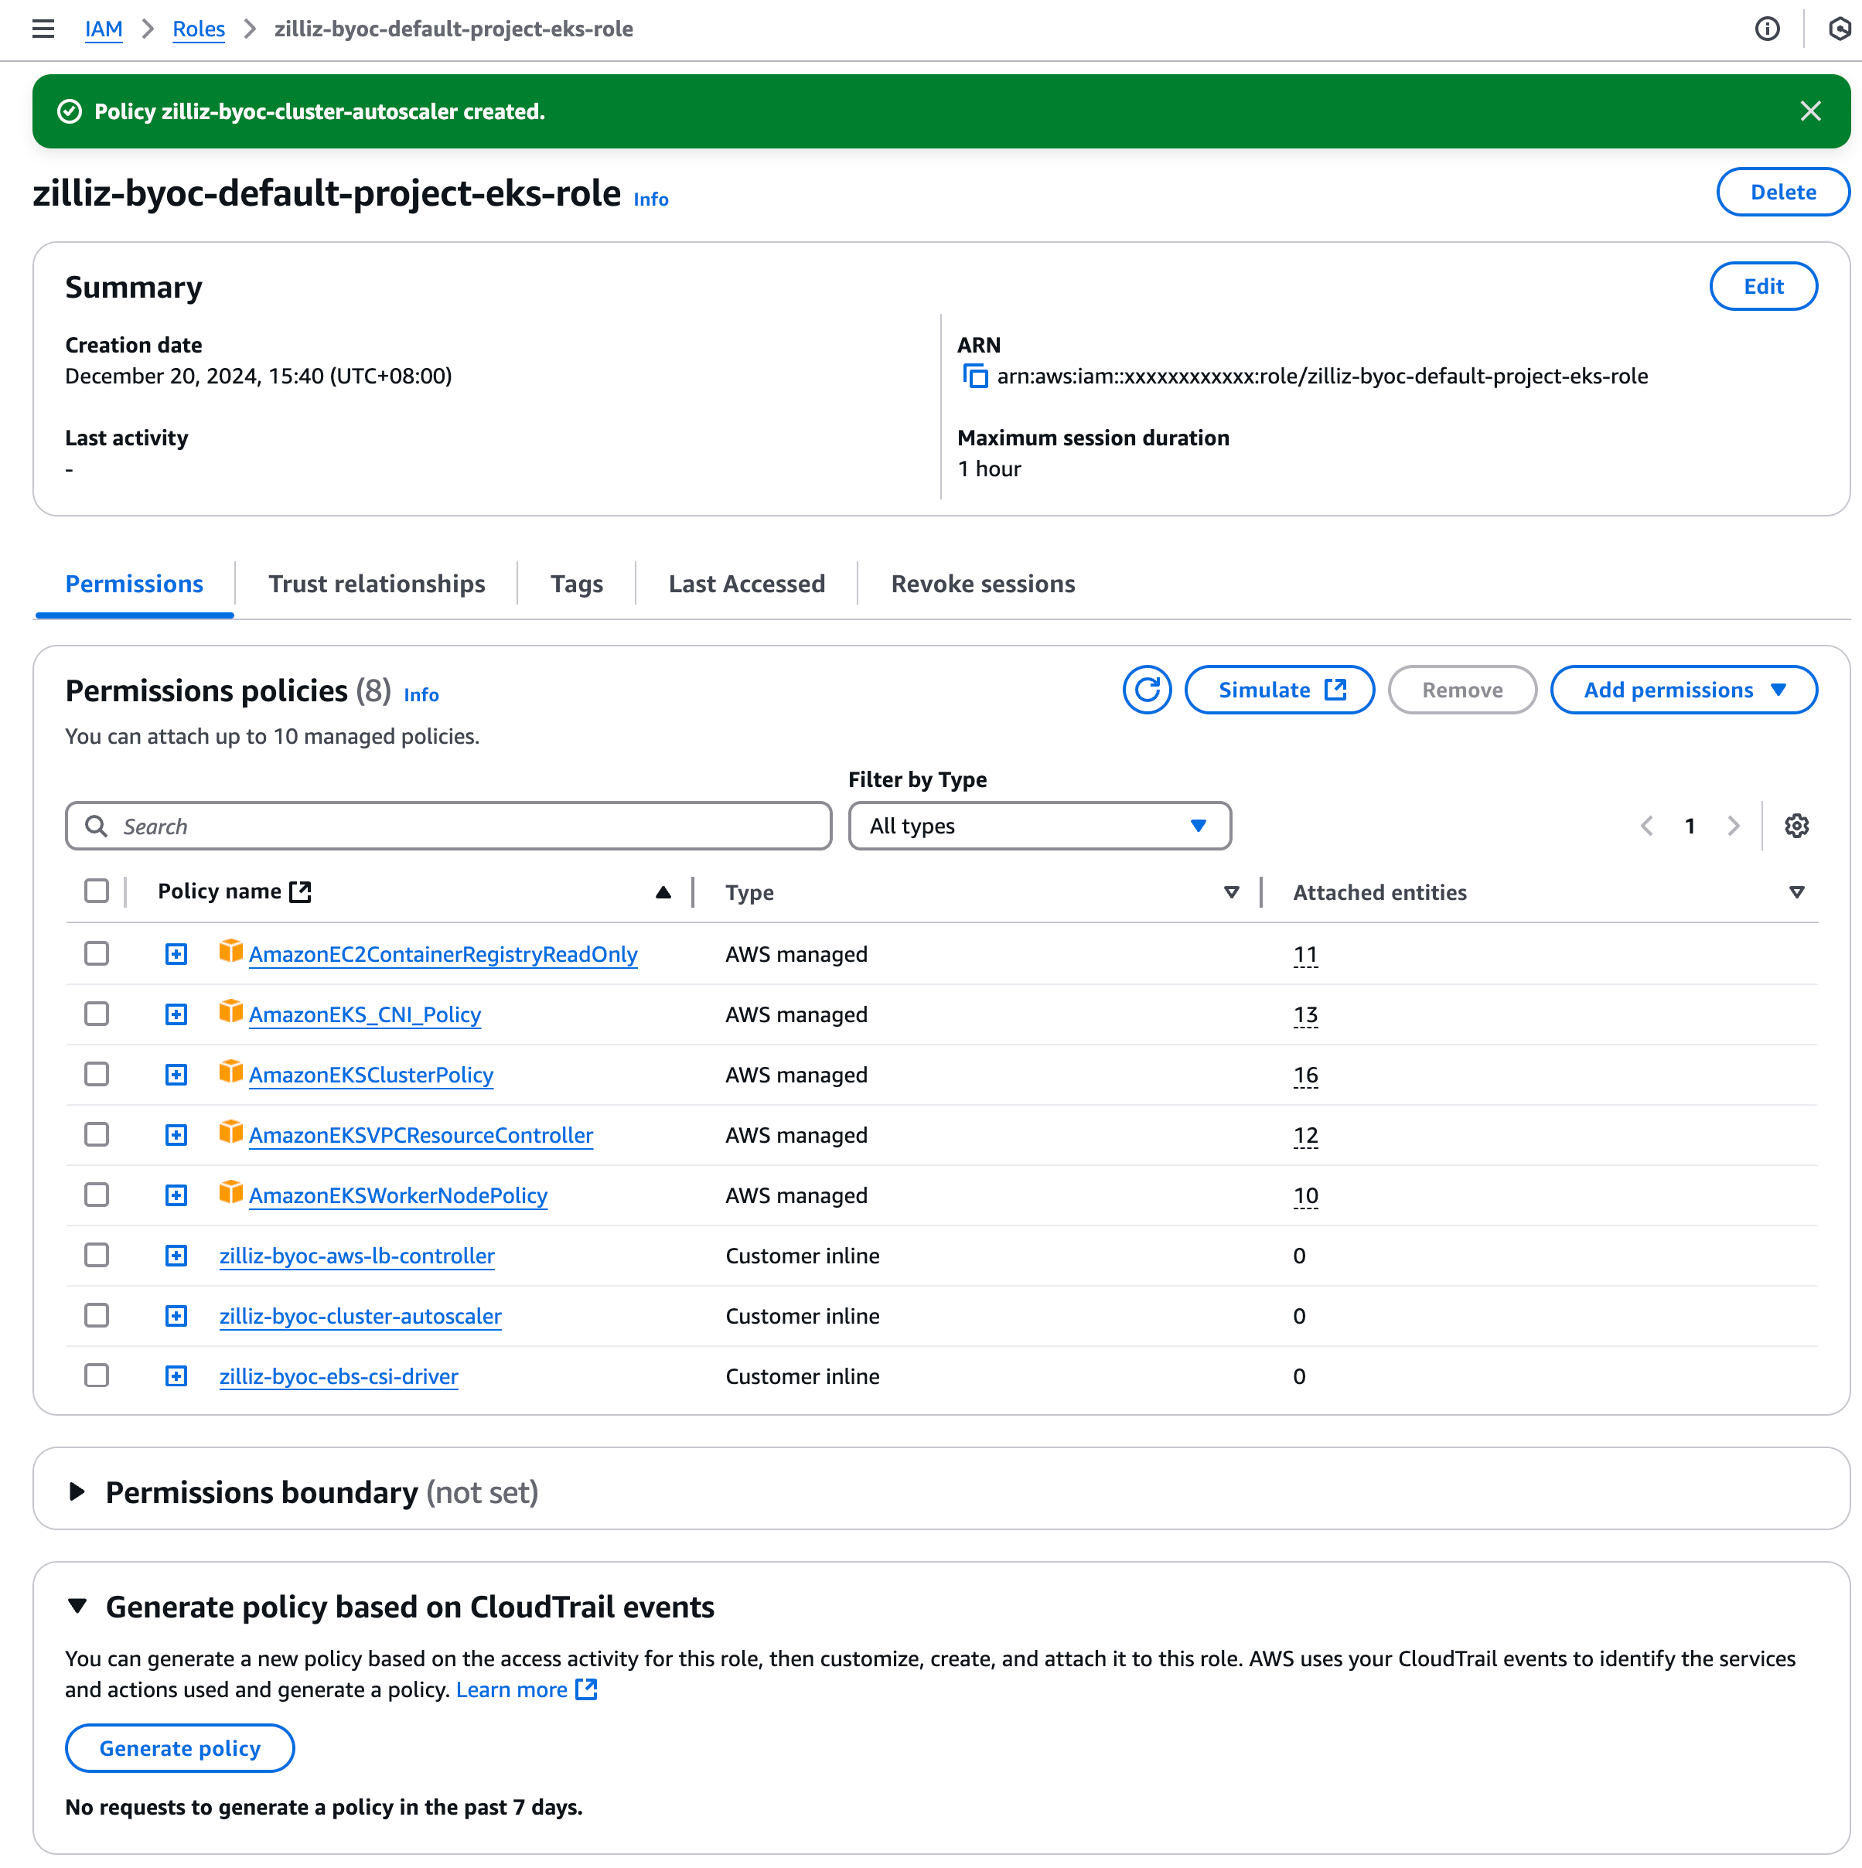Viewport: 1862px width, 1868px height.
Task: Select all policies with header checkbox
Action: [x=97, y=891]
